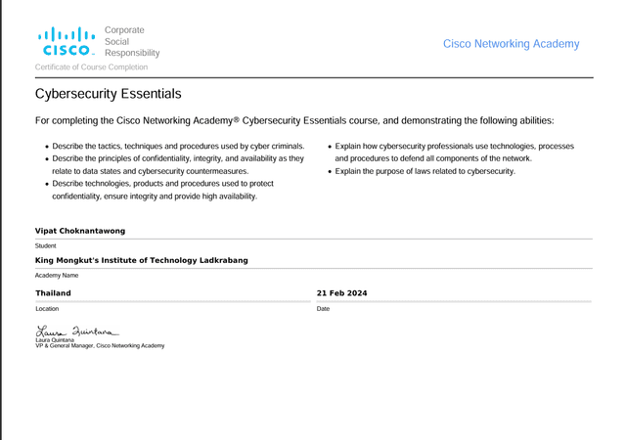Click the bullet about cyber criminals' tactics

[178, 146]
